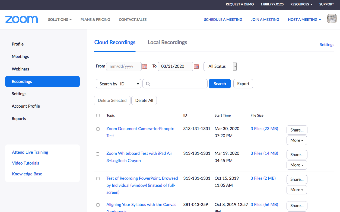Check the Zoom Whiteboard Test row checkbox
Screen dimensions: 340x212
tap(98, 154)
